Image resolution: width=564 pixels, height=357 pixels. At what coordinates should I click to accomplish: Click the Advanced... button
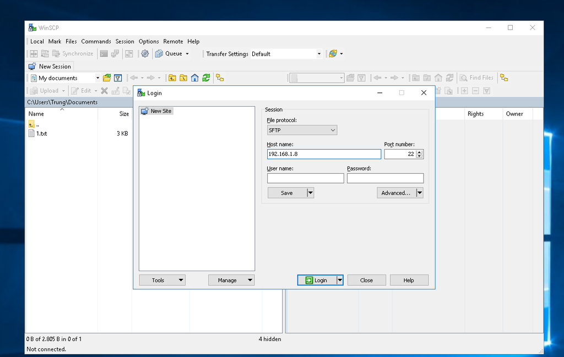(x=395, y=193)
